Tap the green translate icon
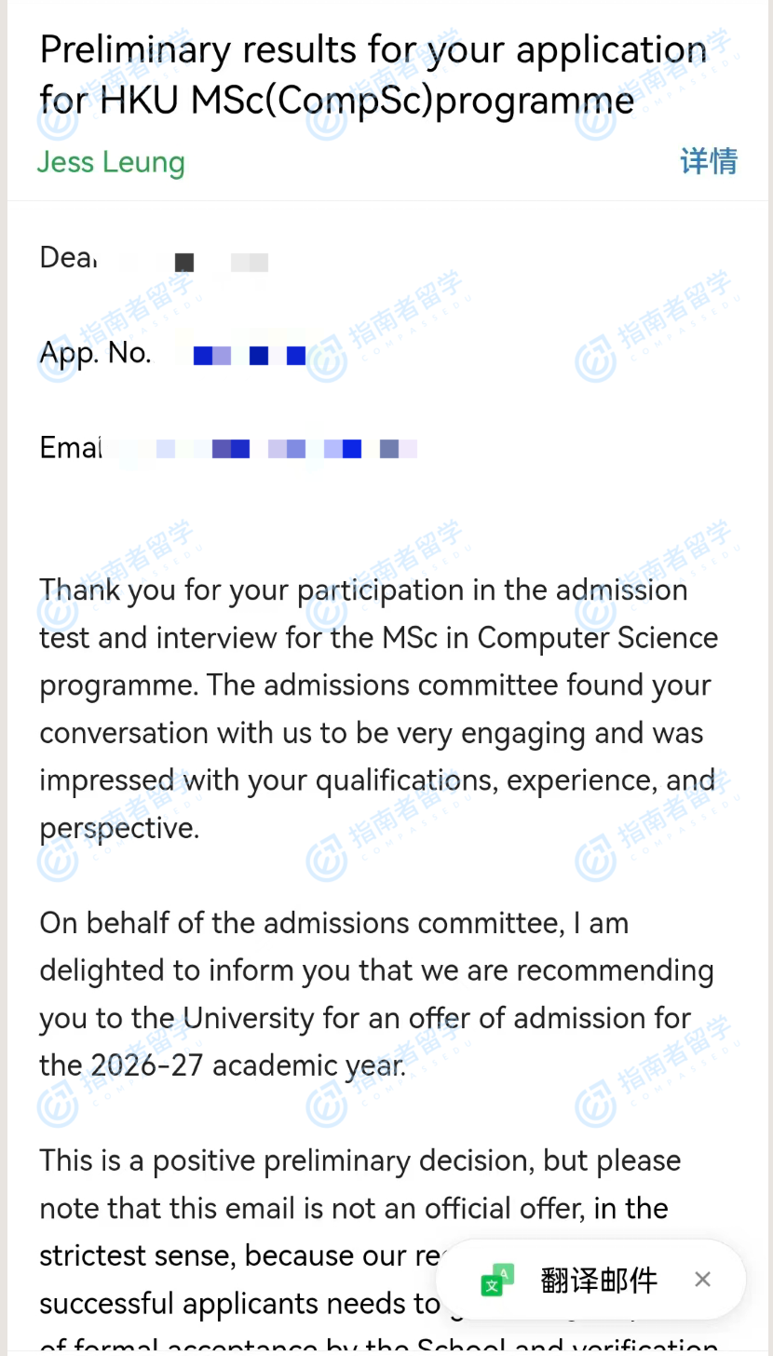Image resolution: width=773 pixels, height=1356 pixels. (497, 1281)
